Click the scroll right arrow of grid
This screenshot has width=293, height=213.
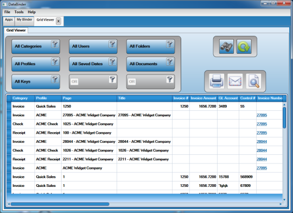[281, 204]
